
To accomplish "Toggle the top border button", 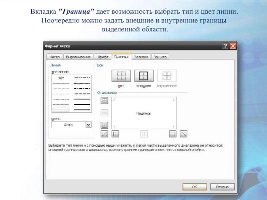I will point(104,101).
